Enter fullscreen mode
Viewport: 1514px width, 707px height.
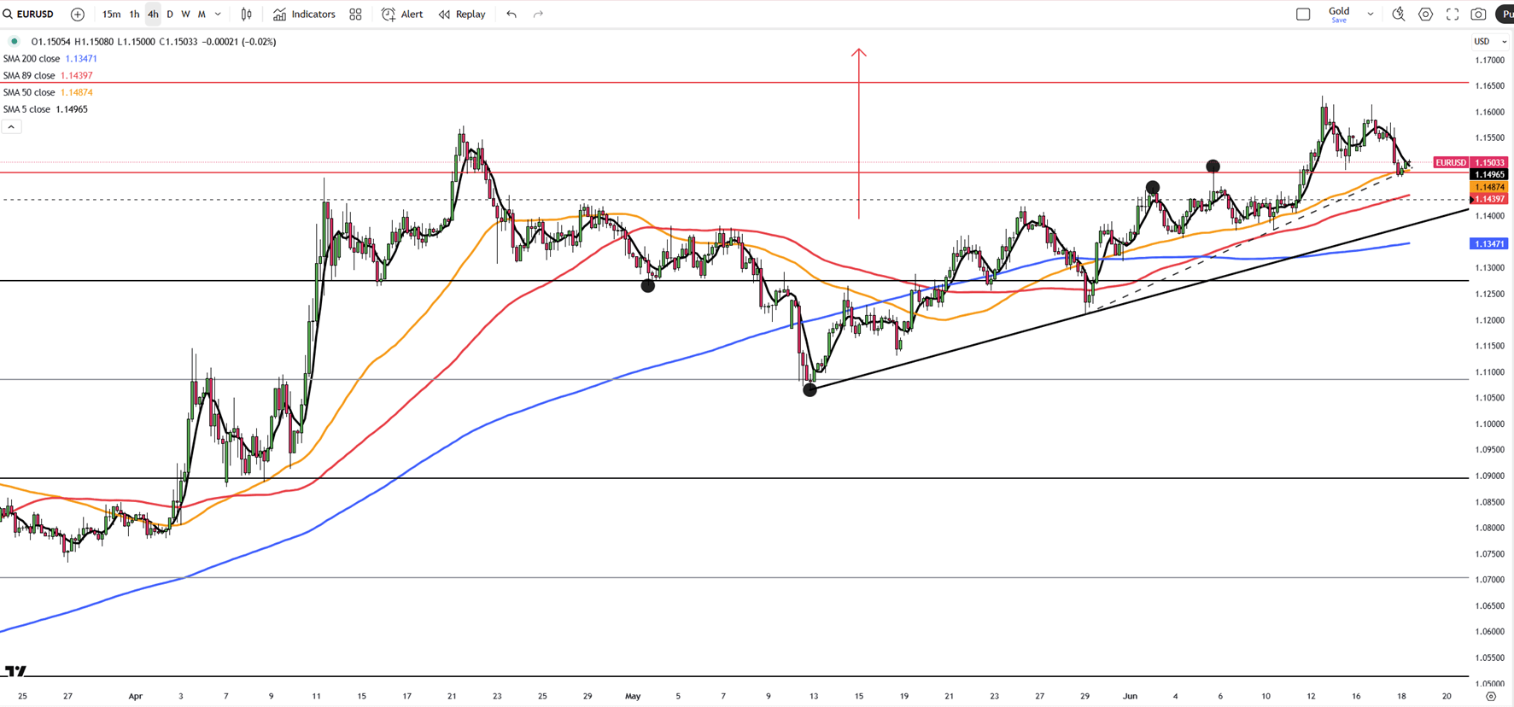click(1452, 15)
